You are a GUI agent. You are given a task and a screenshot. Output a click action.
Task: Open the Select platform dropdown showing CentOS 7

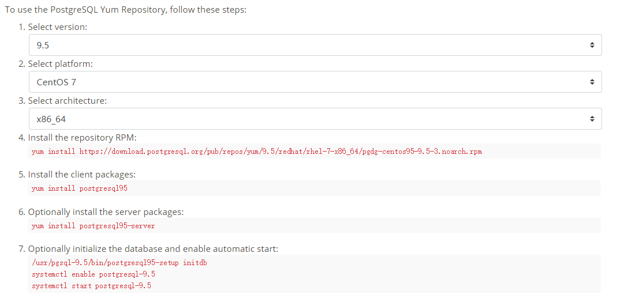(x=315, y=82)
